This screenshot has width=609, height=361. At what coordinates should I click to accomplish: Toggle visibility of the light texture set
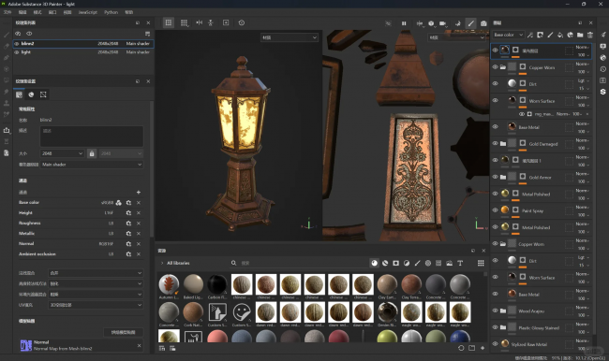coord(17,52)
